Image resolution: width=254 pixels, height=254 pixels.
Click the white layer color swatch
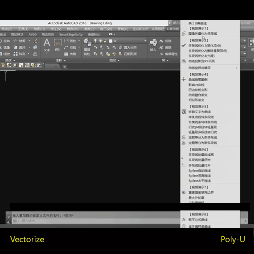coord(111,41)
